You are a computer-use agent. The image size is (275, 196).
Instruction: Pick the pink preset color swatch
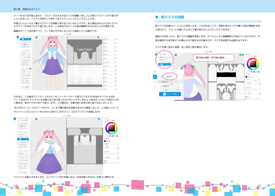(x=108, y=136)
